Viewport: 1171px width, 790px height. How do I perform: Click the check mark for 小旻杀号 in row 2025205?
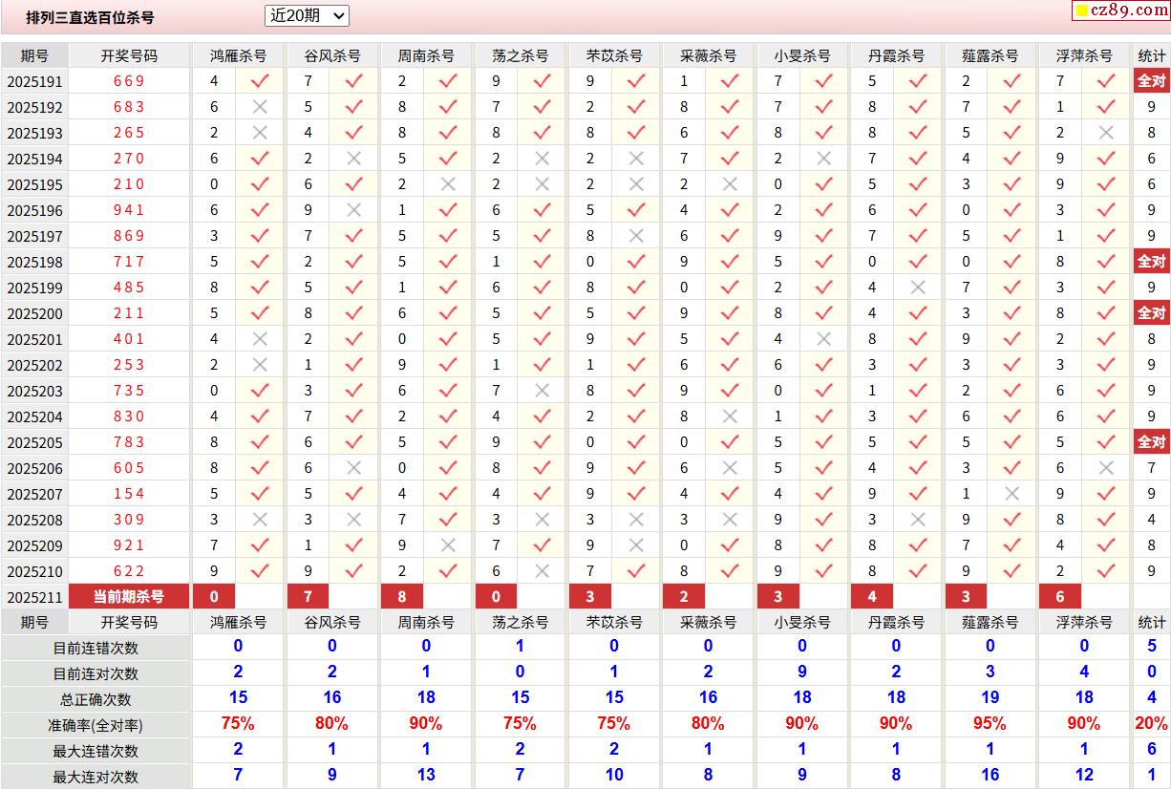click(823, 442)
